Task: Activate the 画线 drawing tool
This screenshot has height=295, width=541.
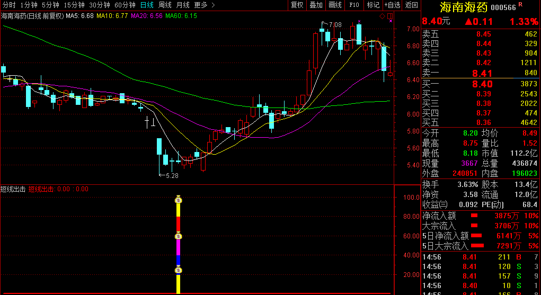Action: (335, 5)
